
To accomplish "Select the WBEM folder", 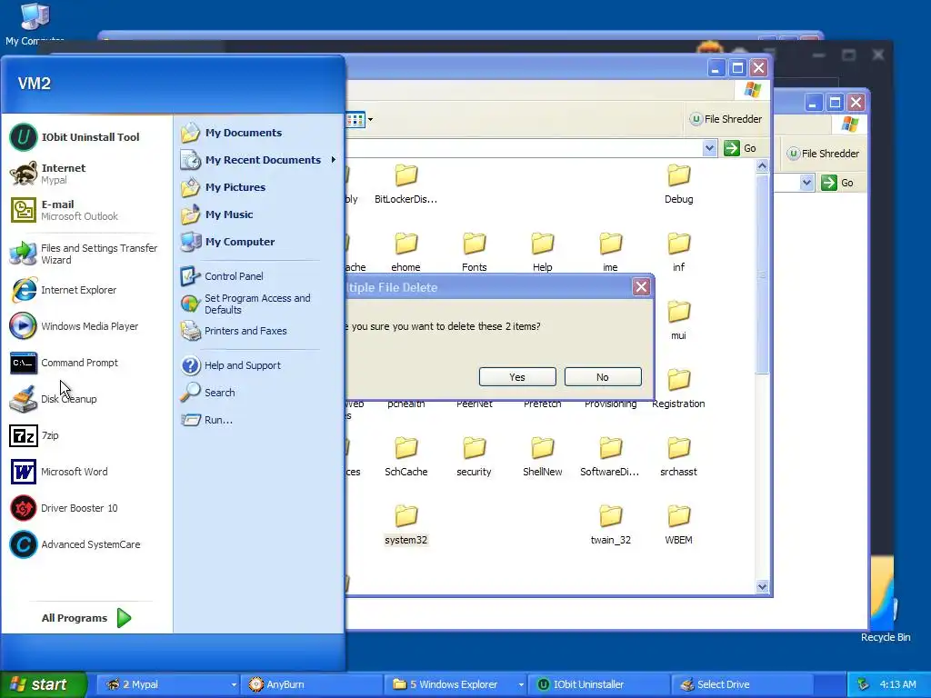I will (678, 525).
